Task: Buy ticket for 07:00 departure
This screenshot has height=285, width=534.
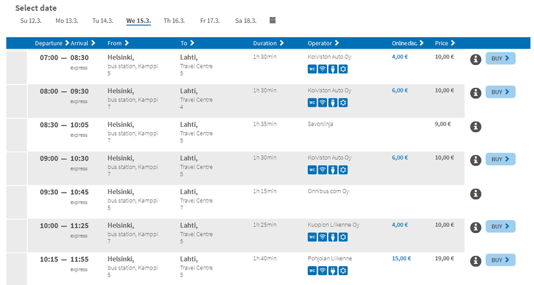Action: click(500, 59)
